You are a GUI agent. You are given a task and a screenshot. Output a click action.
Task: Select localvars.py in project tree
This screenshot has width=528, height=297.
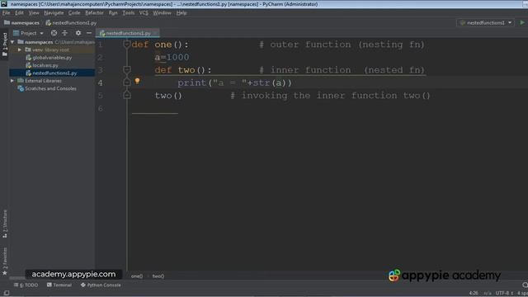(x=45, y=65)
